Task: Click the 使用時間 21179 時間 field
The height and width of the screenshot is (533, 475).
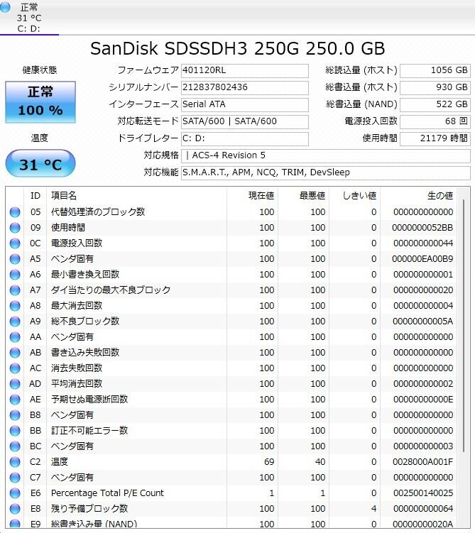Action: coord(435,138)
